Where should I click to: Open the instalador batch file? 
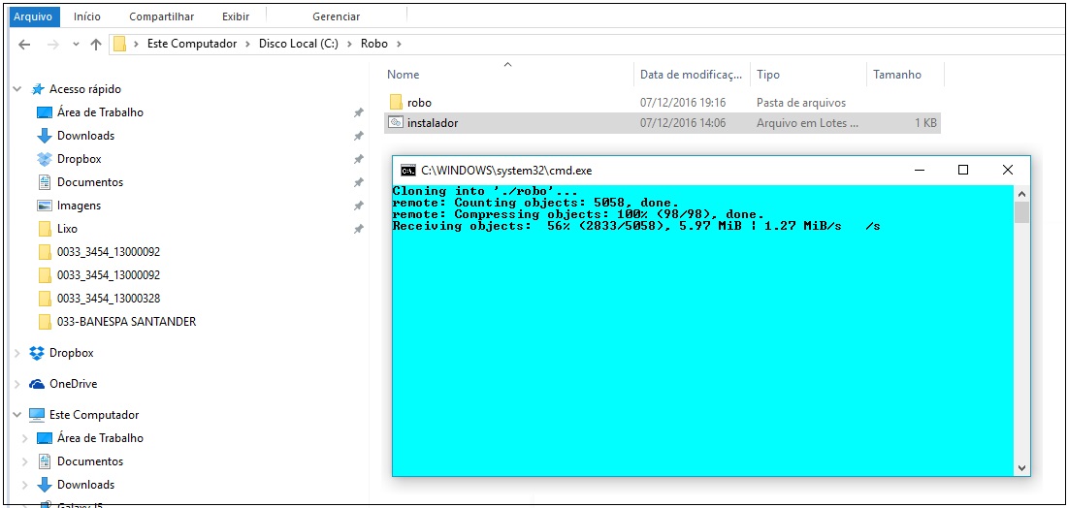click(x=432, y=123)
